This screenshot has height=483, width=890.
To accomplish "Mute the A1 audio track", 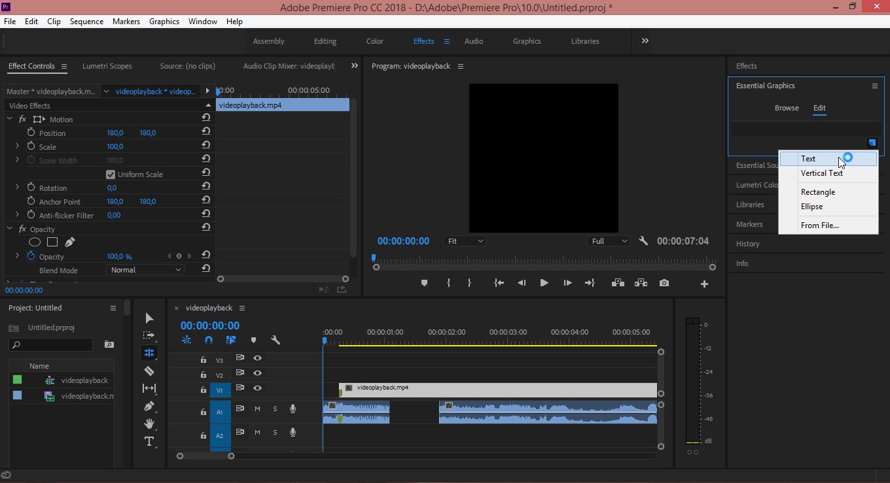I will 257,409.
